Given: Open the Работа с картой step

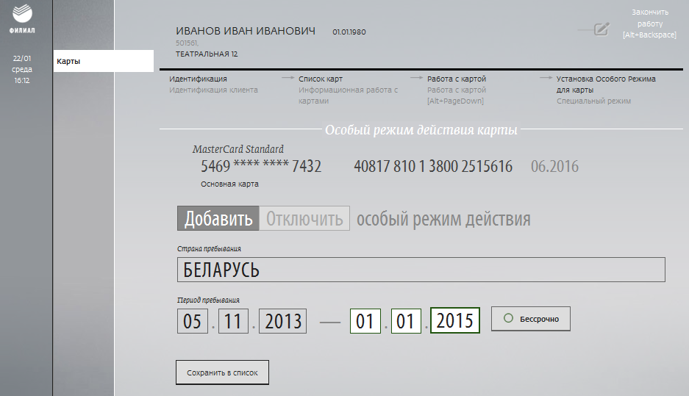Looking at the screenshot, I should [x=457, y=79].
